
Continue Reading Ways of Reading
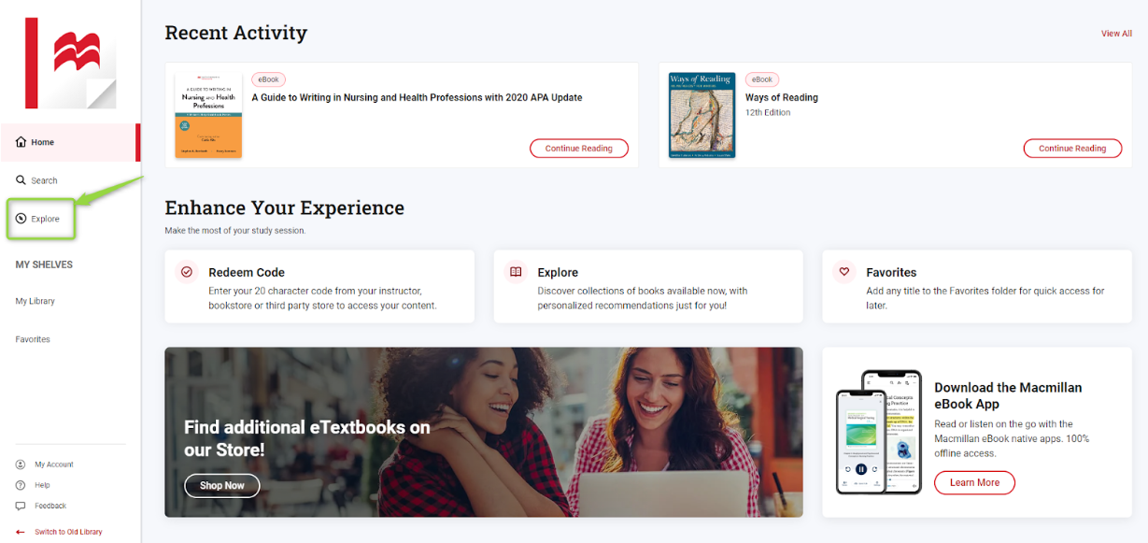click(x=1072, y=148)
